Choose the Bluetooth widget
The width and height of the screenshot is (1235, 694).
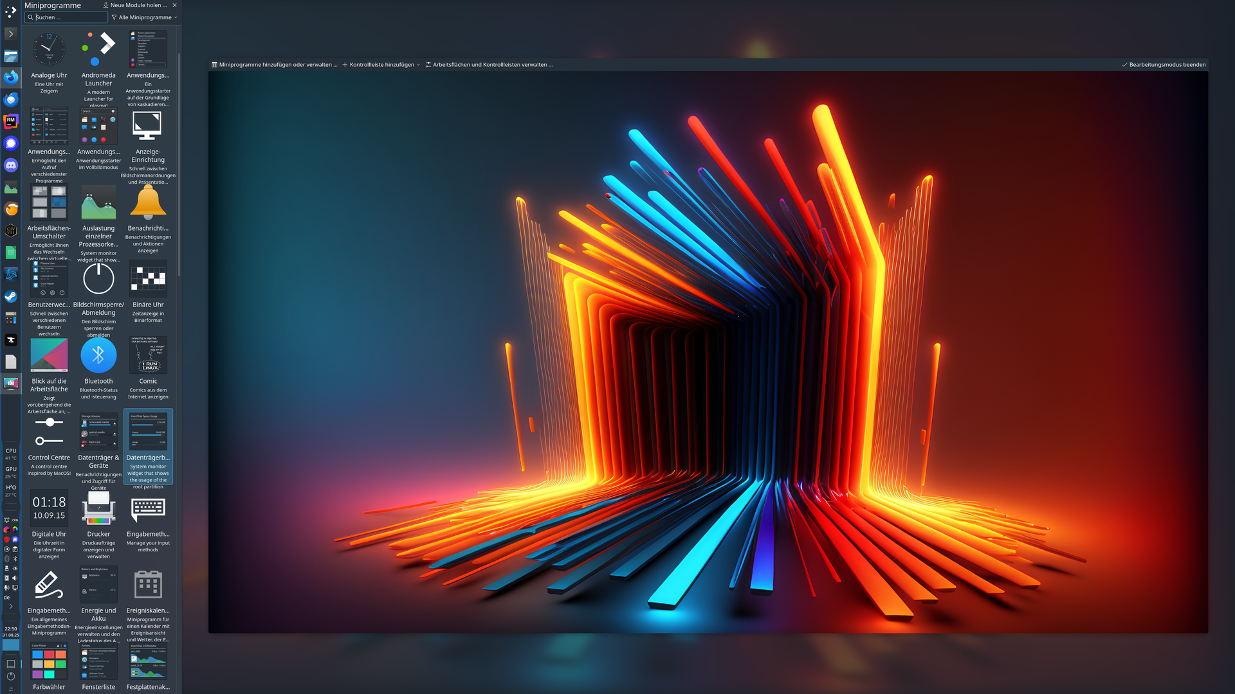tap(98, 355)
